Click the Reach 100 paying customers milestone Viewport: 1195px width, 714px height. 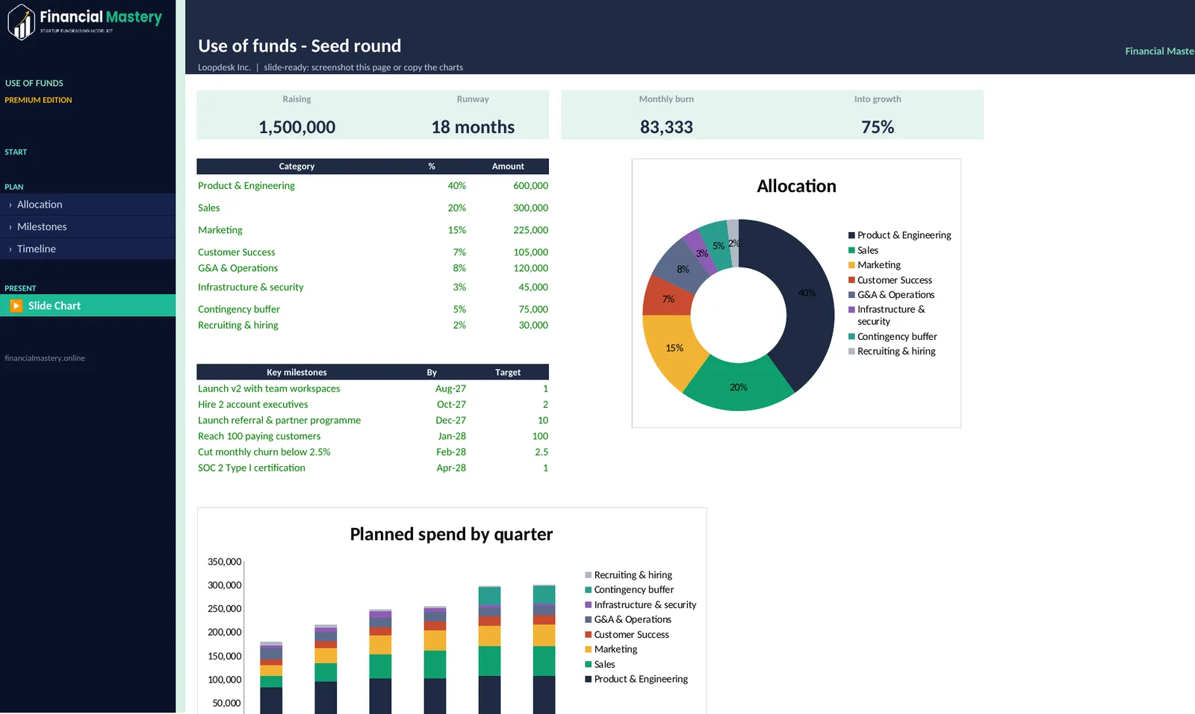(x=259, y=436)
